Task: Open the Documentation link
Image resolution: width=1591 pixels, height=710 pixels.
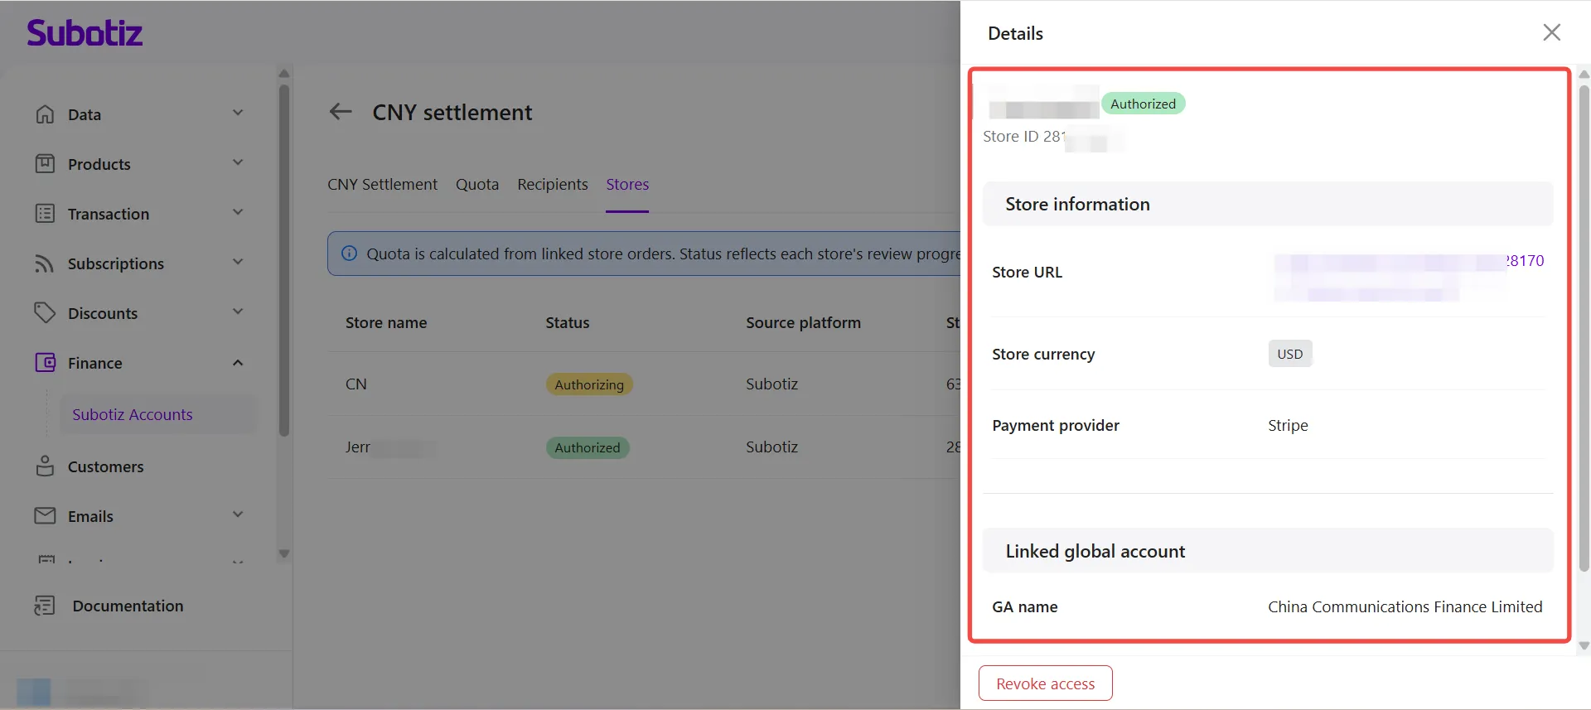Action: click(128, 606)
